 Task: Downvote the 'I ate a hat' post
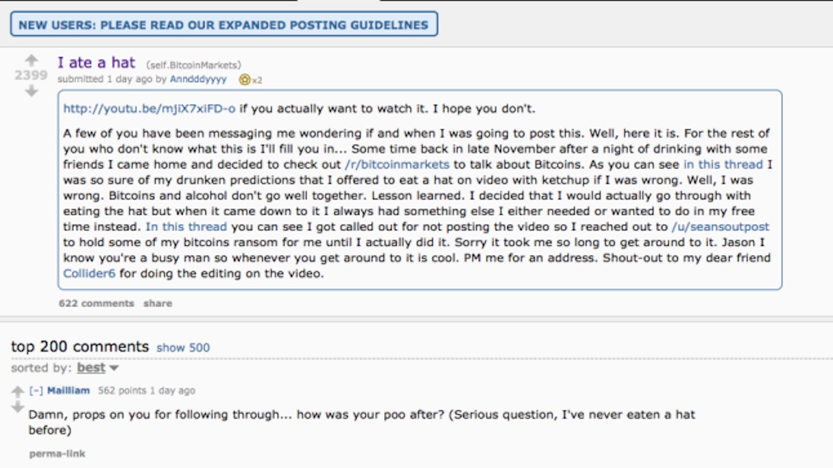tap(31, 91)
